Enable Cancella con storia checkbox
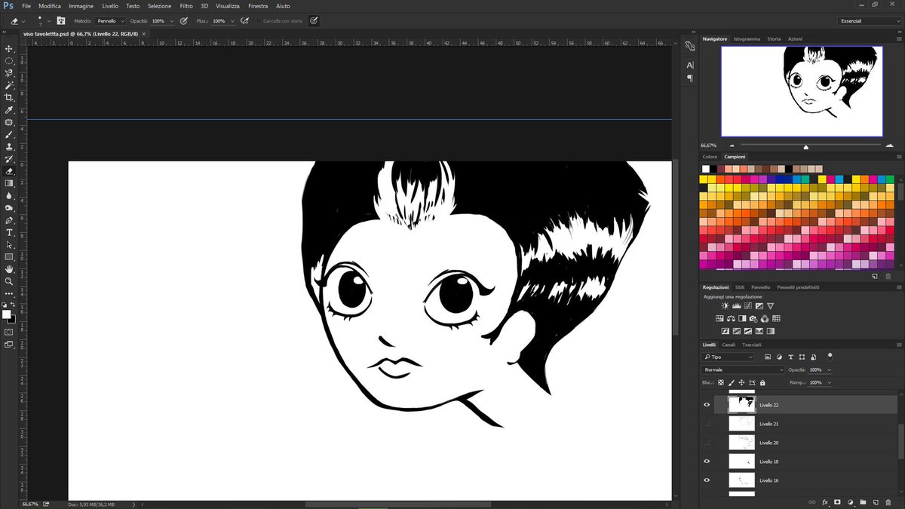Viewport: 905px width, 509px height. click(x=259, y=21)
